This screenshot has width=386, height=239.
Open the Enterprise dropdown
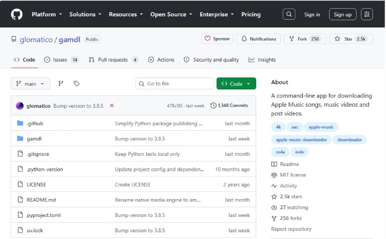pos(217,14)
